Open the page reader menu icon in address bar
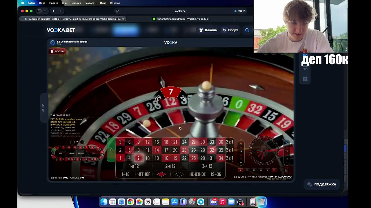This screenshot has width=371, height=208. point(117,11)
